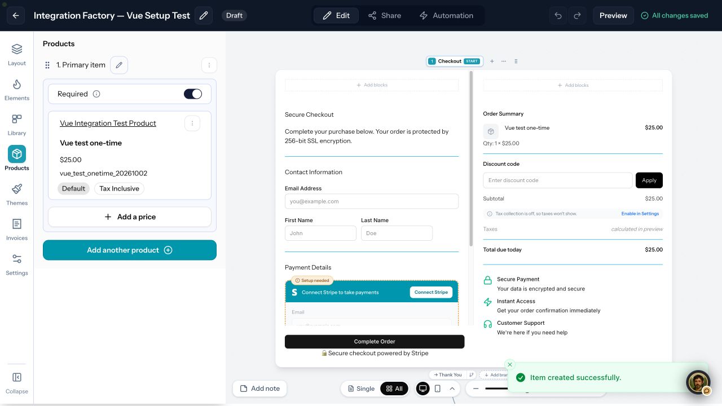Open the Checkout page more options menu
This screenshot has width=722, height=406.
504,61
